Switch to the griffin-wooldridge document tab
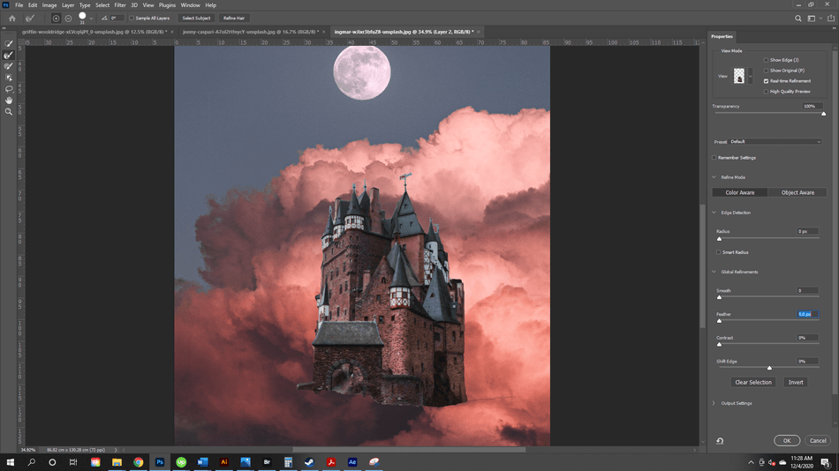 tap(94, 32)
